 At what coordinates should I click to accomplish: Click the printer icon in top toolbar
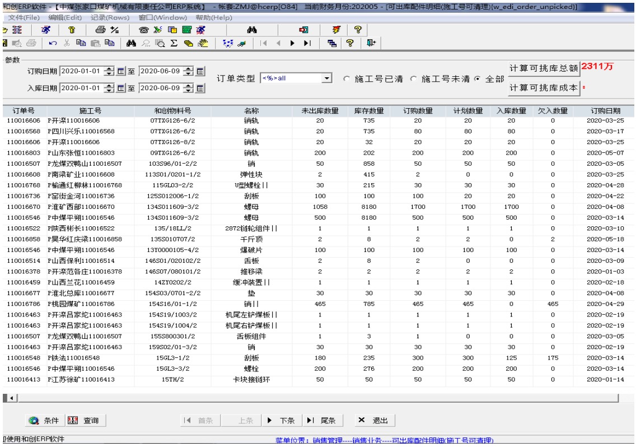coord(100,30)
